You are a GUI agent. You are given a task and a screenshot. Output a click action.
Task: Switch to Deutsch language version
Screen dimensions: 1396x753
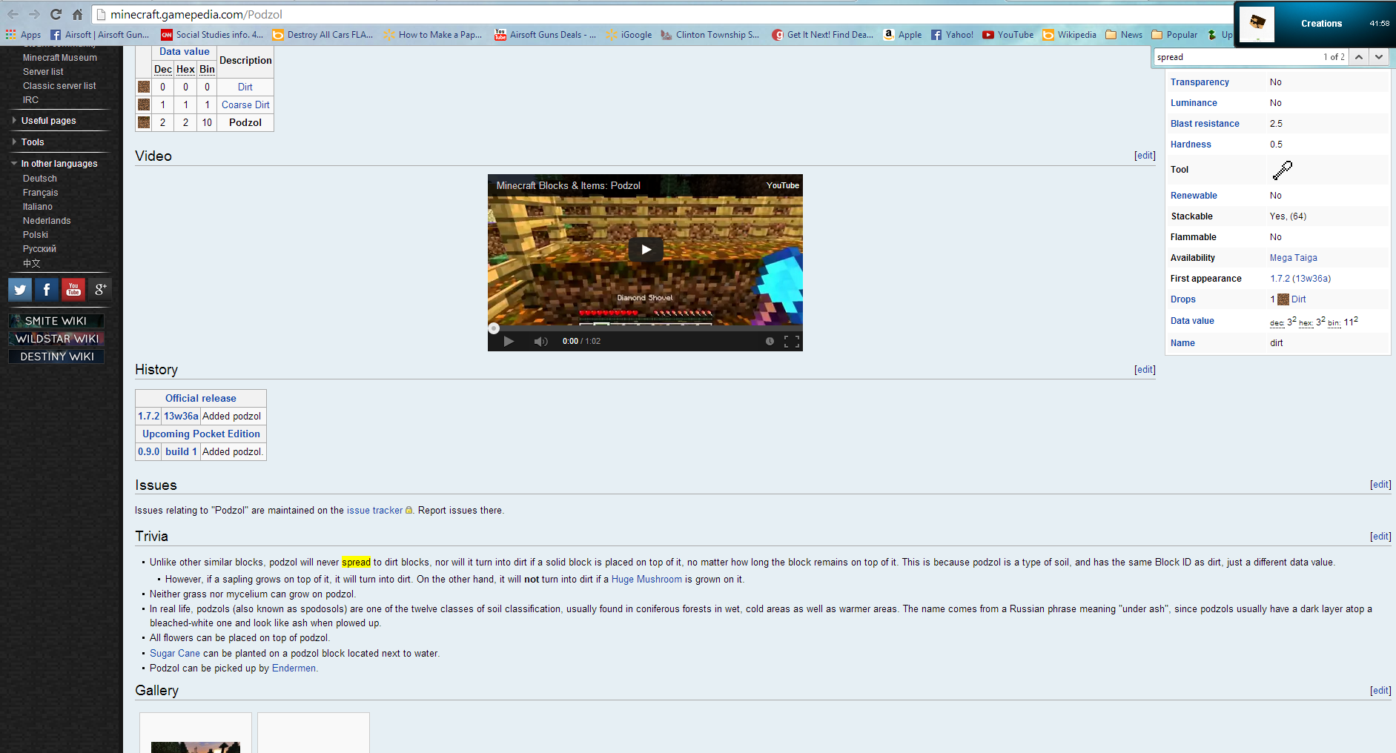[40, 179]
